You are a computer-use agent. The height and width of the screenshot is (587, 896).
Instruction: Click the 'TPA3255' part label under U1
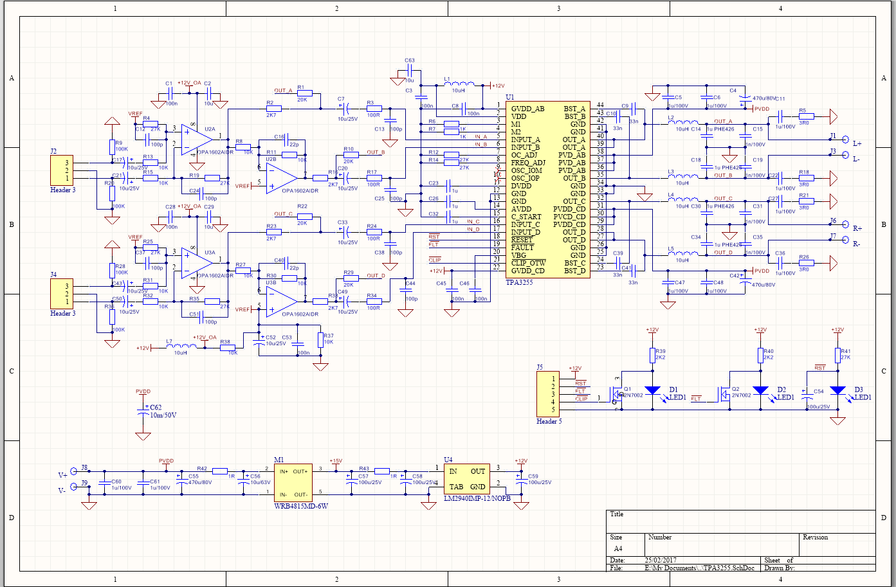click(520, 282)
